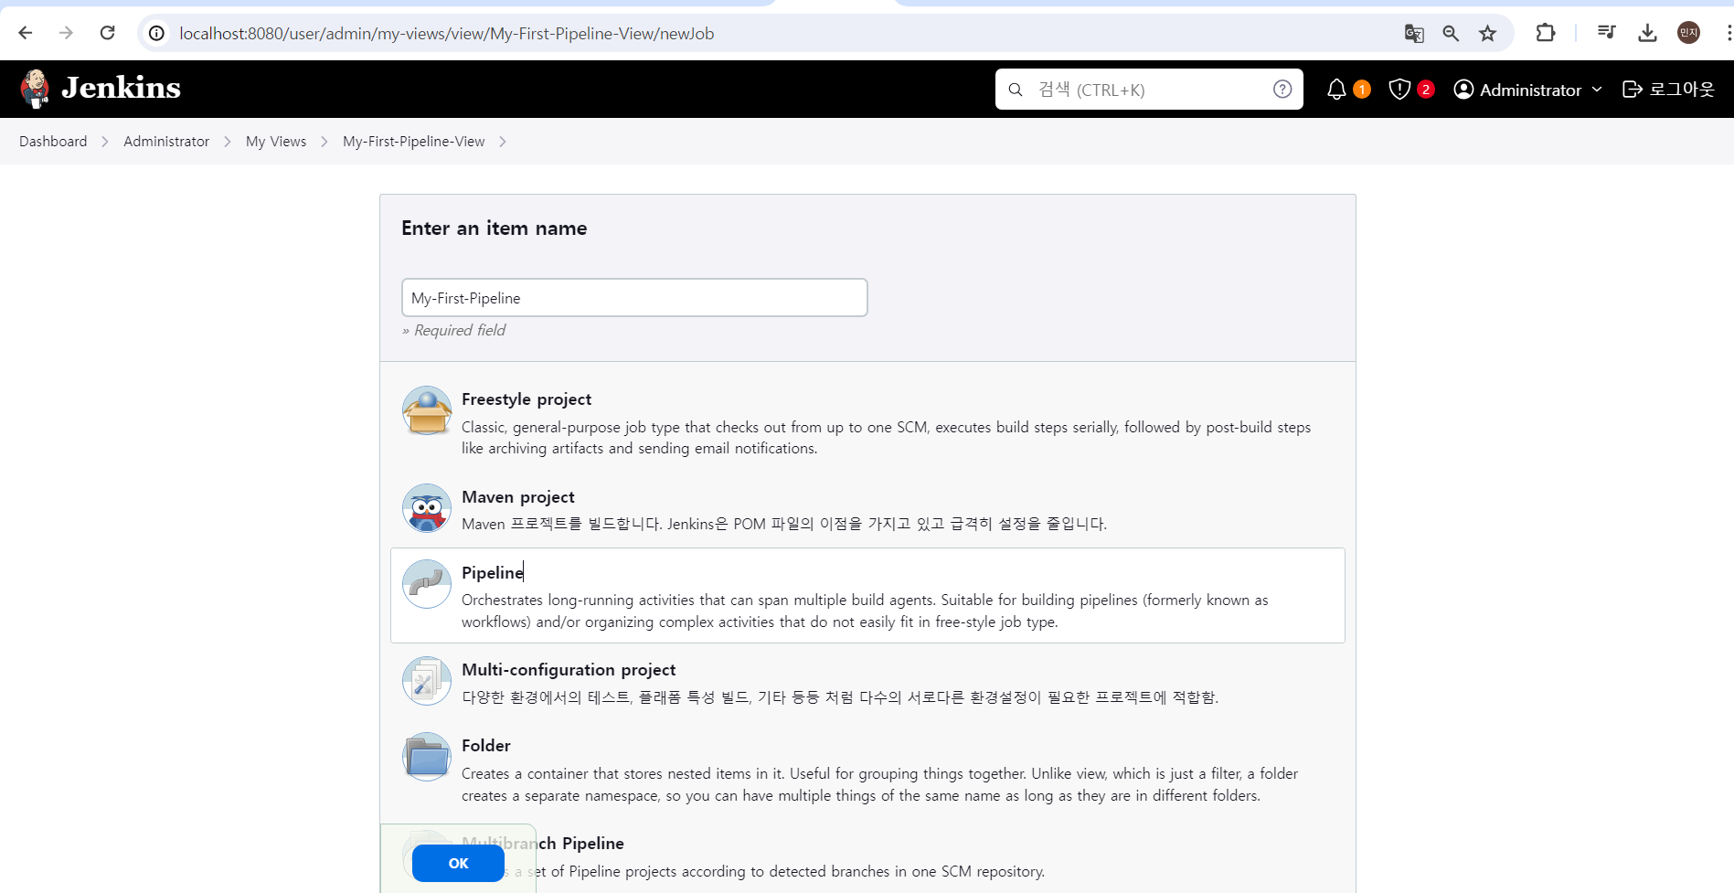View site information icon in address bar

point(157,34)
